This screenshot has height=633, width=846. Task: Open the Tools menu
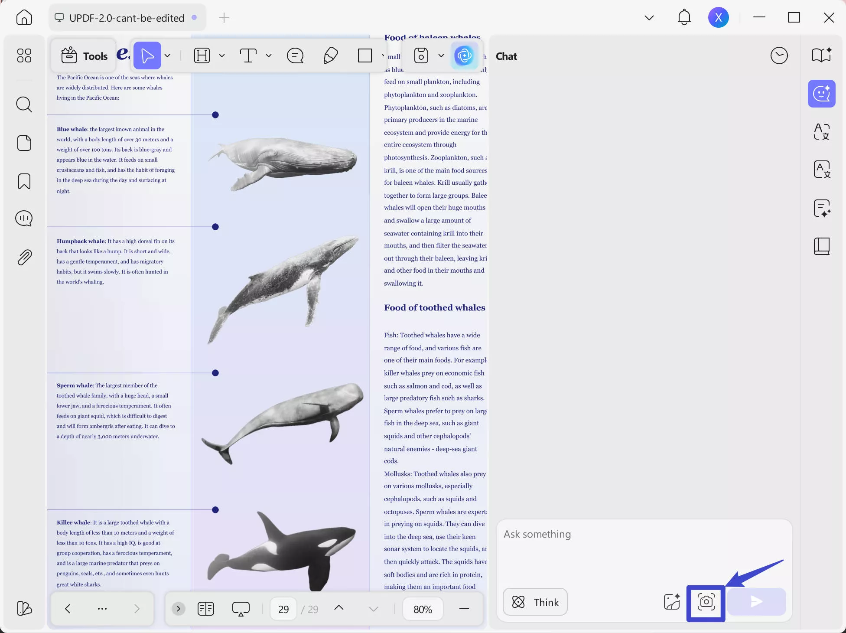click(x=84, y=56)
